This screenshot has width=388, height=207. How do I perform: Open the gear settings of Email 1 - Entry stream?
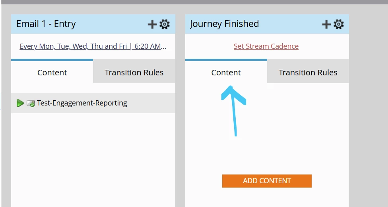click(165, 24)
